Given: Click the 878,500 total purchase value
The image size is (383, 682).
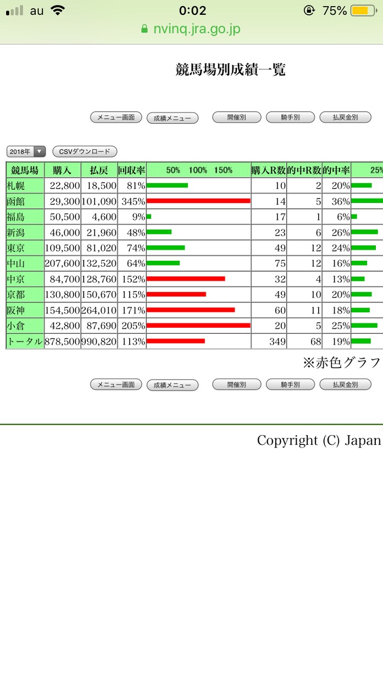Looking at the screenshot, I should coord(63,341).
